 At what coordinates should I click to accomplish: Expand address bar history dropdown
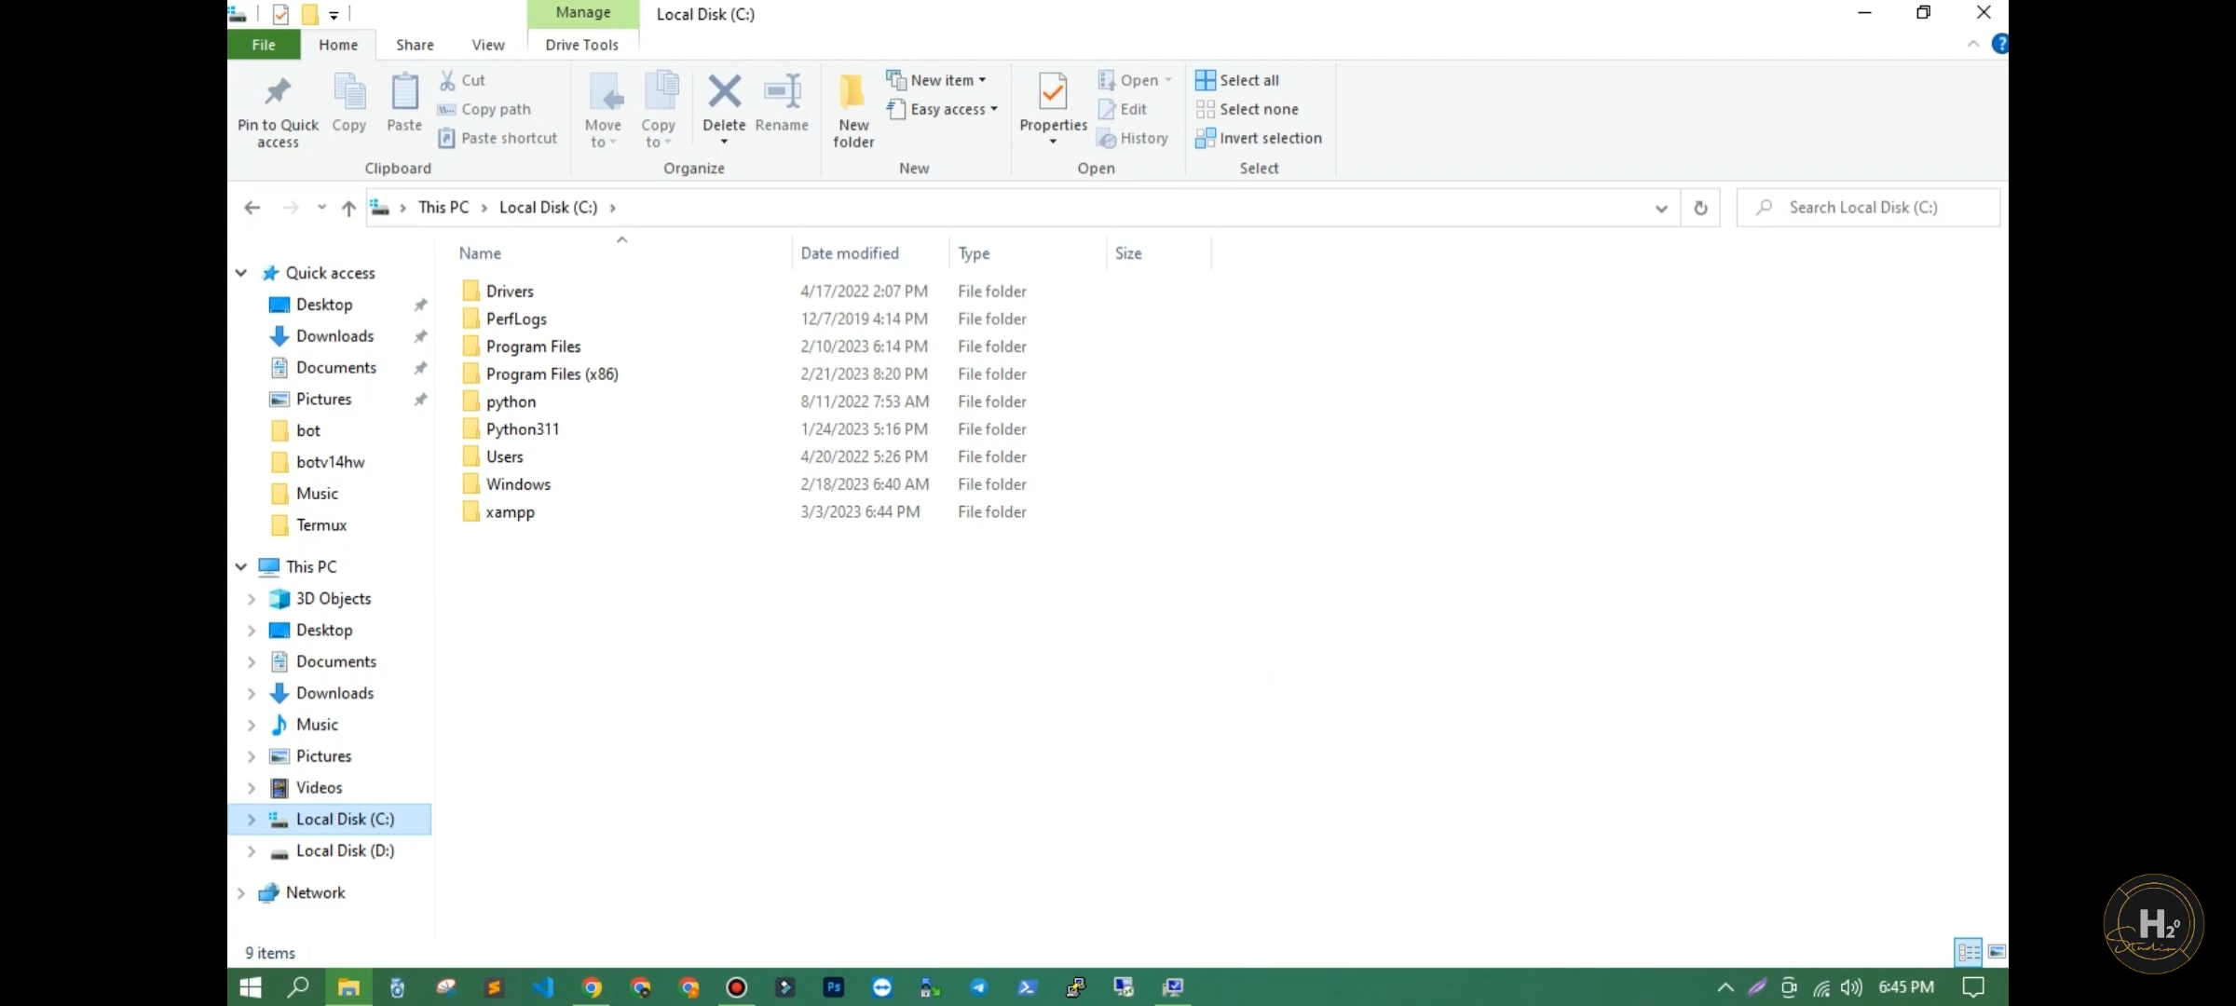click(x=1660, y=209)
